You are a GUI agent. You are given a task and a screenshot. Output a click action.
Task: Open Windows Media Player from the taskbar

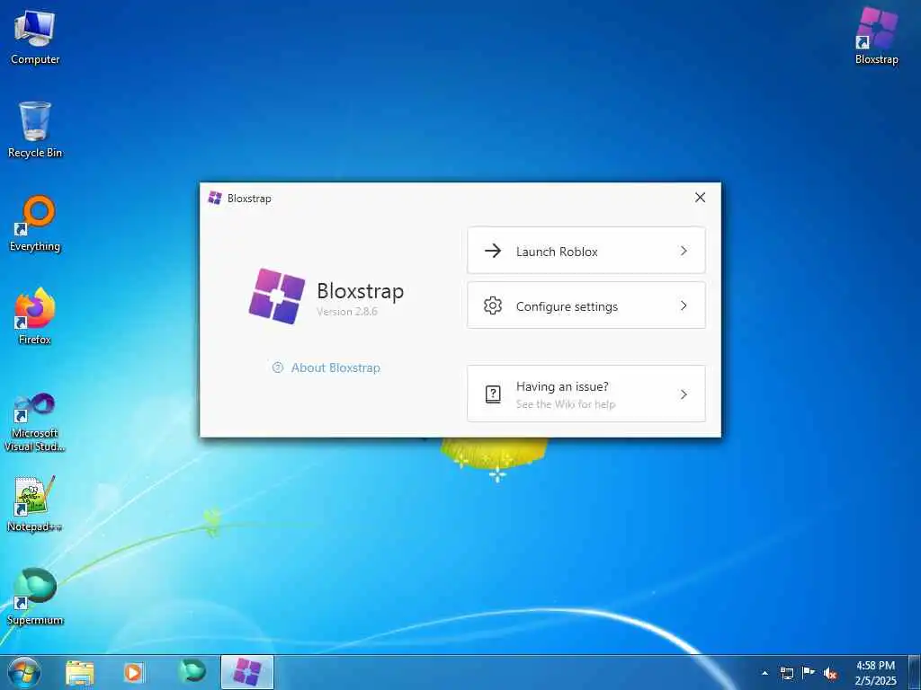click(133, 672)
